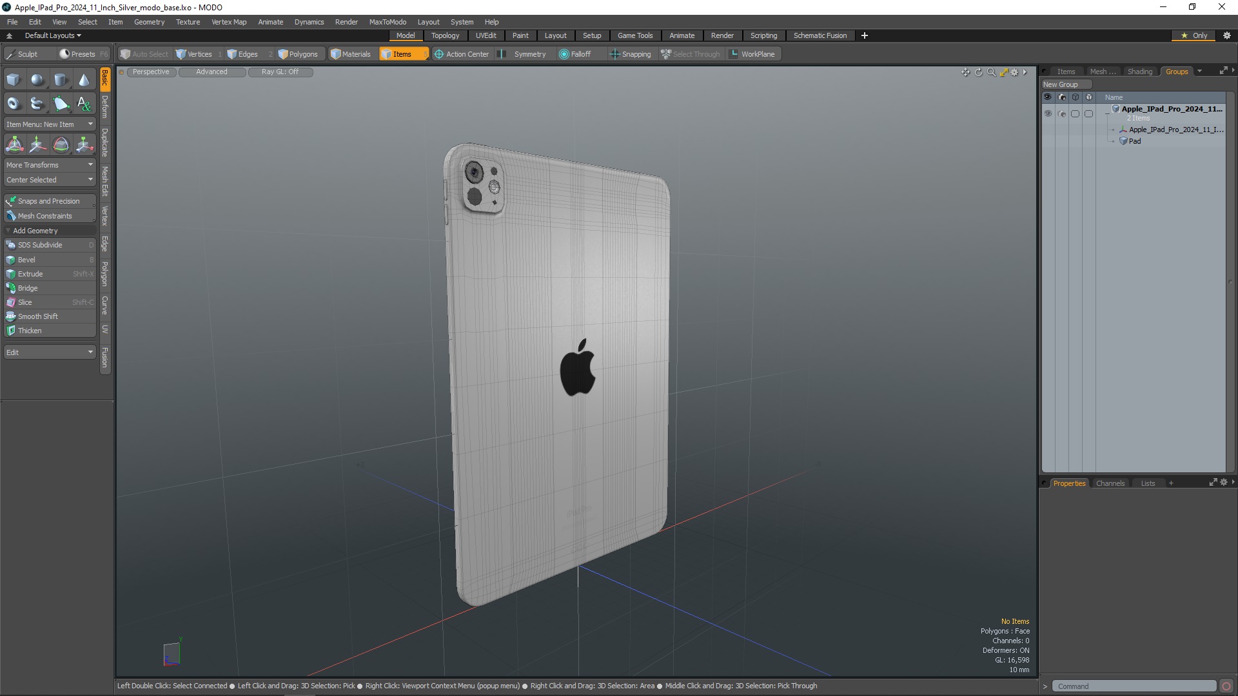Select the solid sketch coil tool
1238x696 pixels.
[37, 103]
